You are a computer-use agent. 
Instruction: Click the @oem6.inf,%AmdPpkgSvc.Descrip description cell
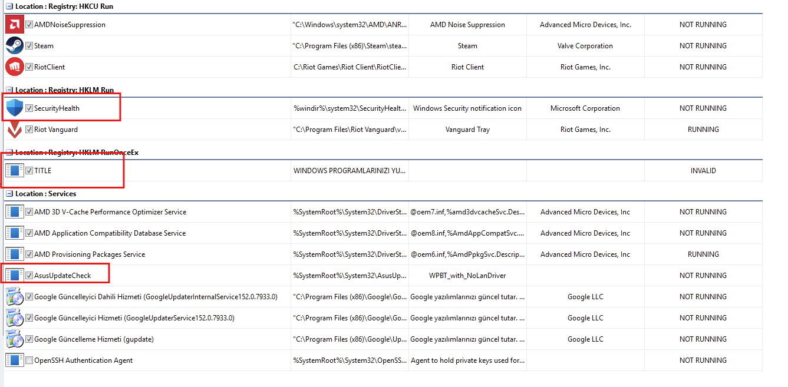coord(467,254)
